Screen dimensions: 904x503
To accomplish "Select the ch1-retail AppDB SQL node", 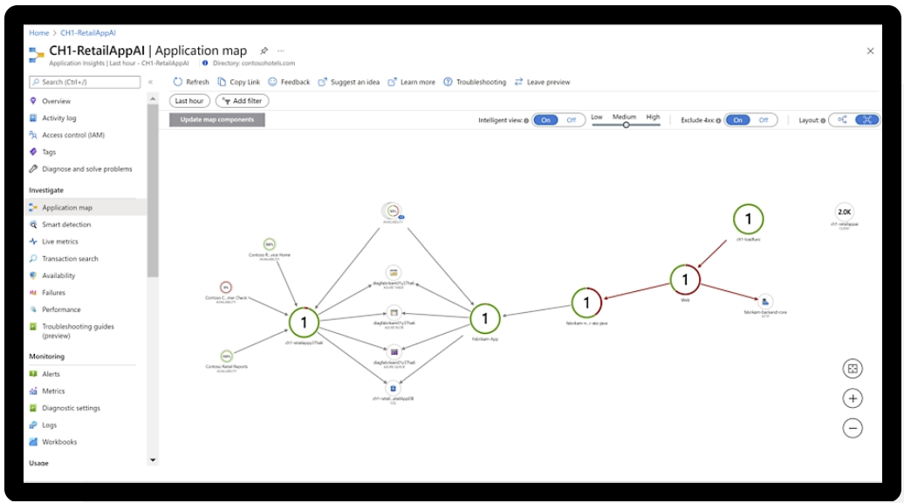I will [393, 388].
